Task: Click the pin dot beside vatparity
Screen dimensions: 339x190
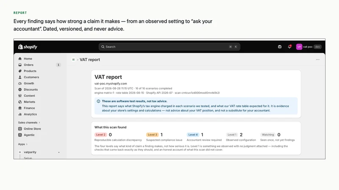Action: 59,152
